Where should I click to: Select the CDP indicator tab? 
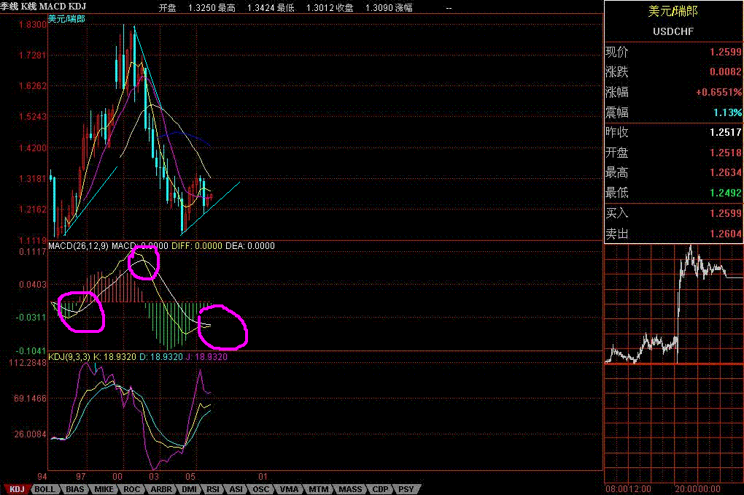[380, 489]
